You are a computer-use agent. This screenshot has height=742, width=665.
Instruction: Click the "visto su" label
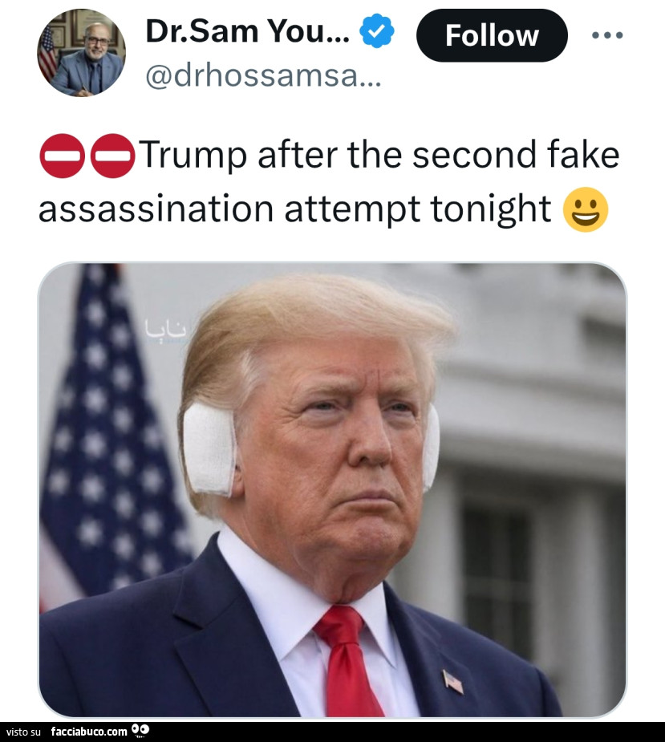click(24, 732)
